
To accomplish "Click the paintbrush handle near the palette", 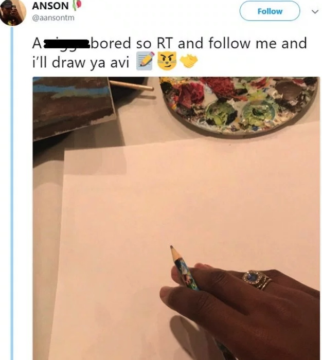I will tap(135, 86).
